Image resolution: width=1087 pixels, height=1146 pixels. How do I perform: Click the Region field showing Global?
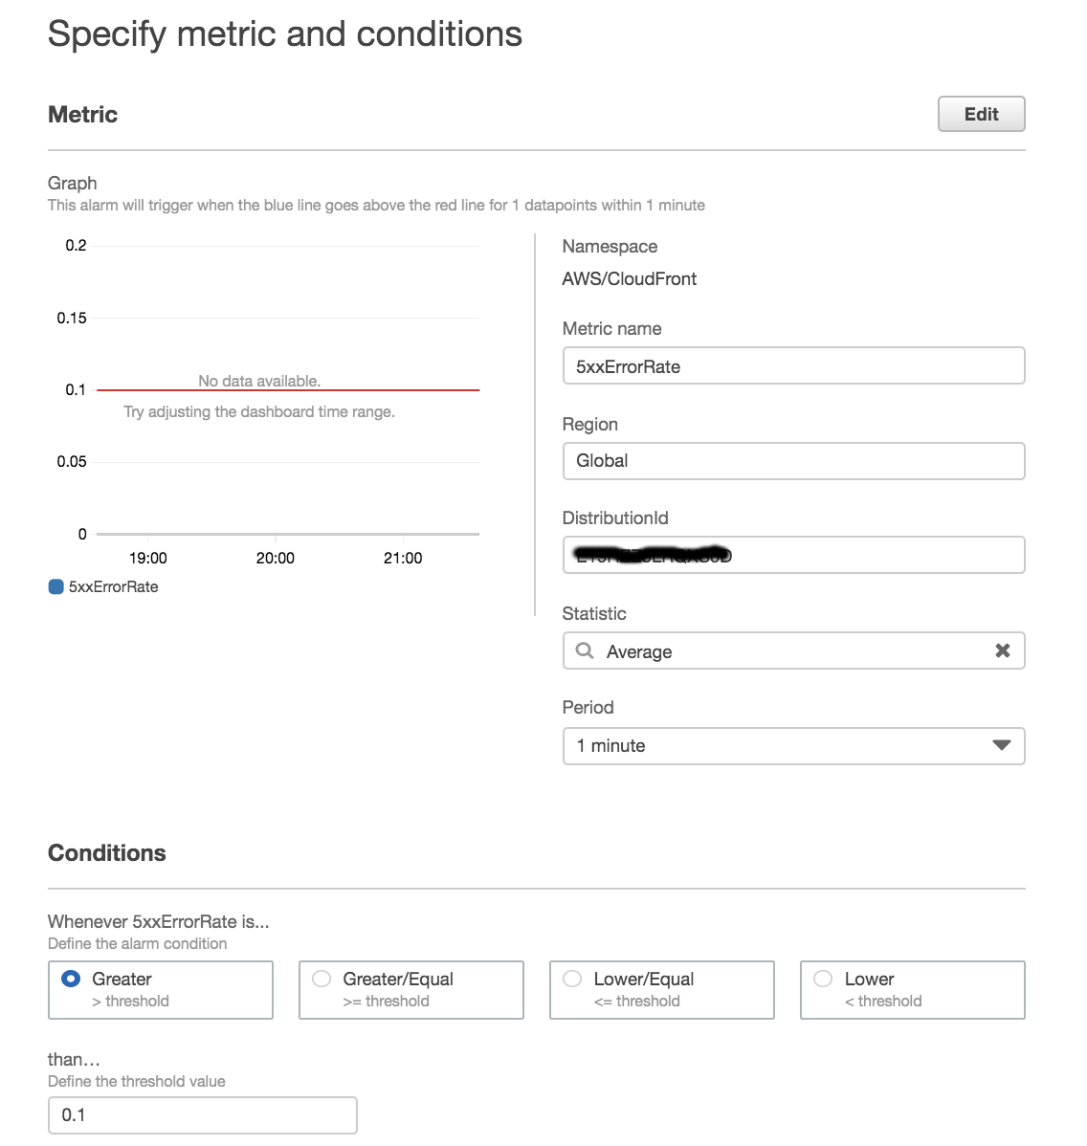point(793,460)
